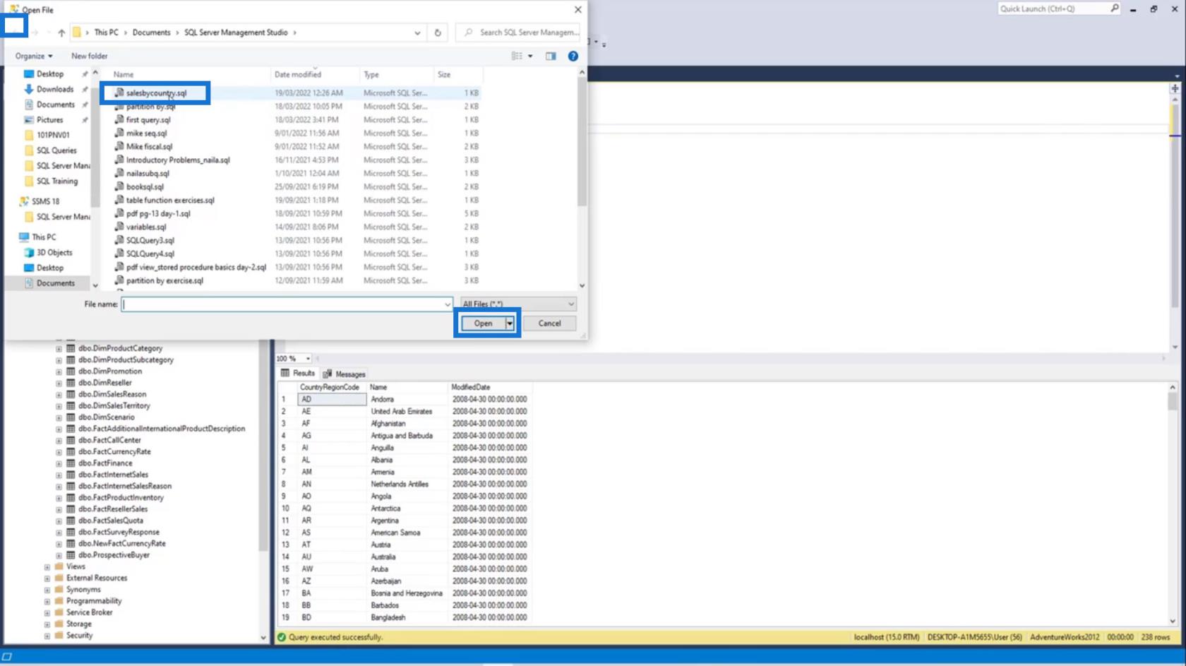Screen dimensions: 1186x666
Task: Select first query.sql file
Action: coord(148,120)
